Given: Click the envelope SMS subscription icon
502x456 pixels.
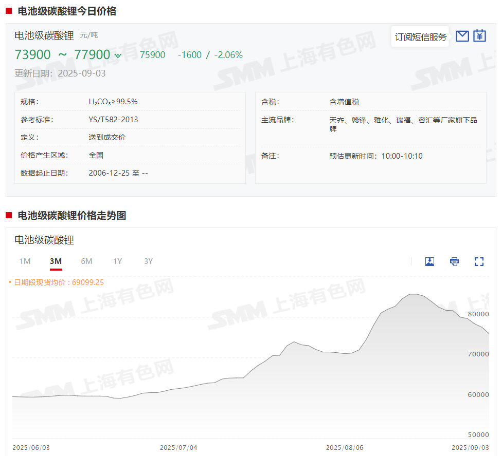Looking at the screenshot, I should click(462, 36).
